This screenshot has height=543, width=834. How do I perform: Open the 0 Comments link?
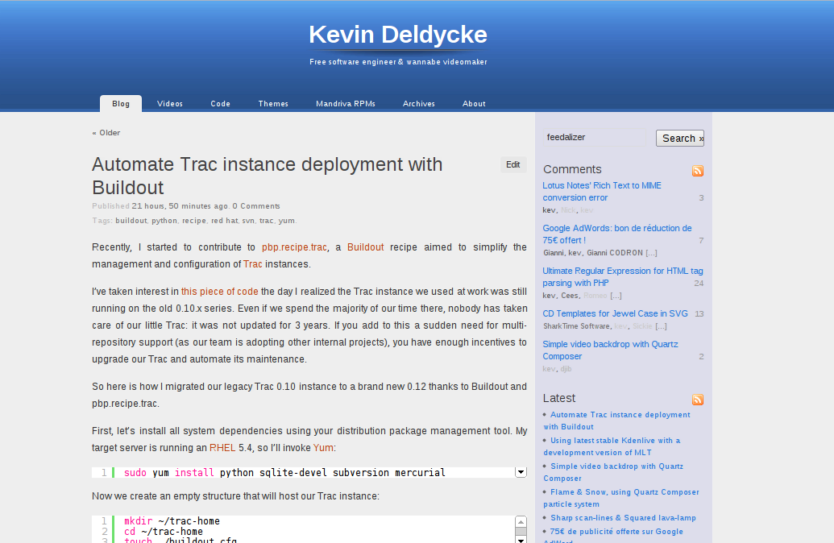[x=256, y=206]
